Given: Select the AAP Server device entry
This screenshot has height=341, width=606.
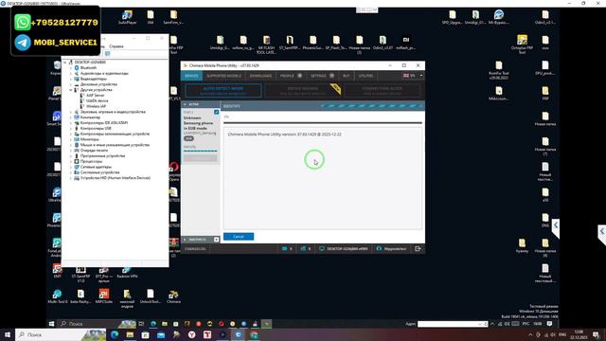Looking at the screenshot, I should pos(95,95).
